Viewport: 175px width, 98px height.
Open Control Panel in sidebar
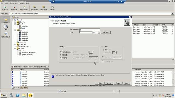tap(5, 35)
